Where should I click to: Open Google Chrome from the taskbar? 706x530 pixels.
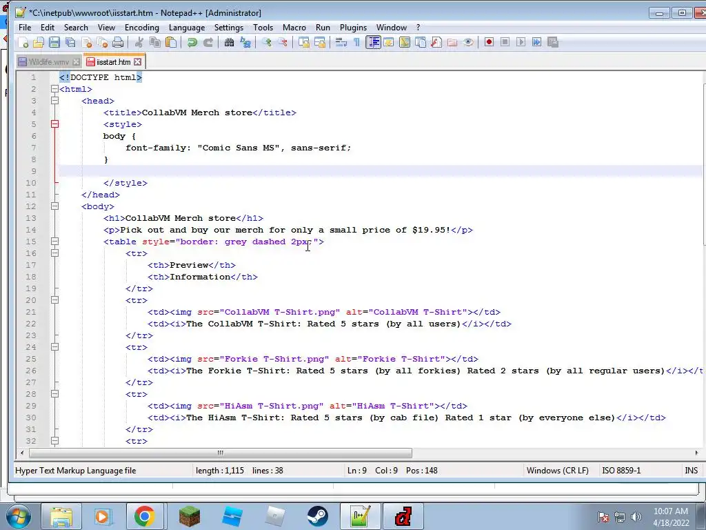click(144, 516)
